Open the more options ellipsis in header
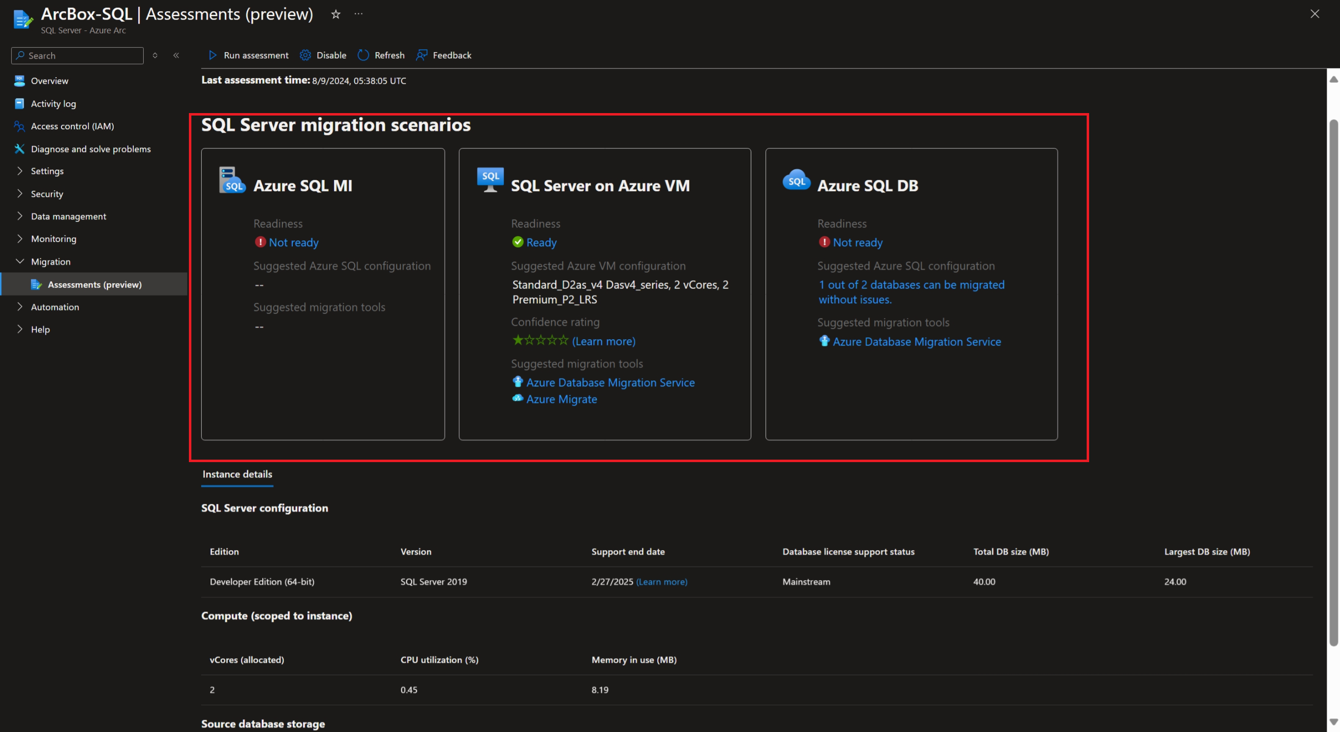1340x732 pixels. 359,14
